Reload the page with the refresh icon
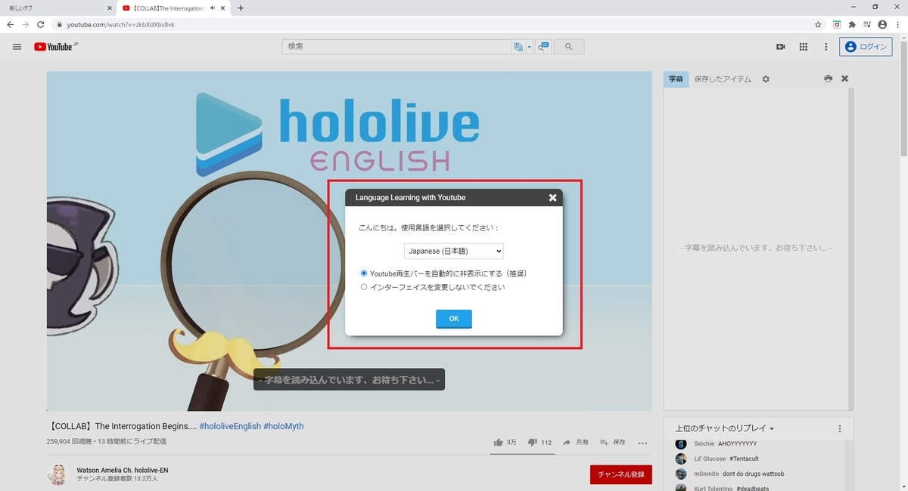The height and width of the screenshot is (491, 908). click(x=41, y=24)
